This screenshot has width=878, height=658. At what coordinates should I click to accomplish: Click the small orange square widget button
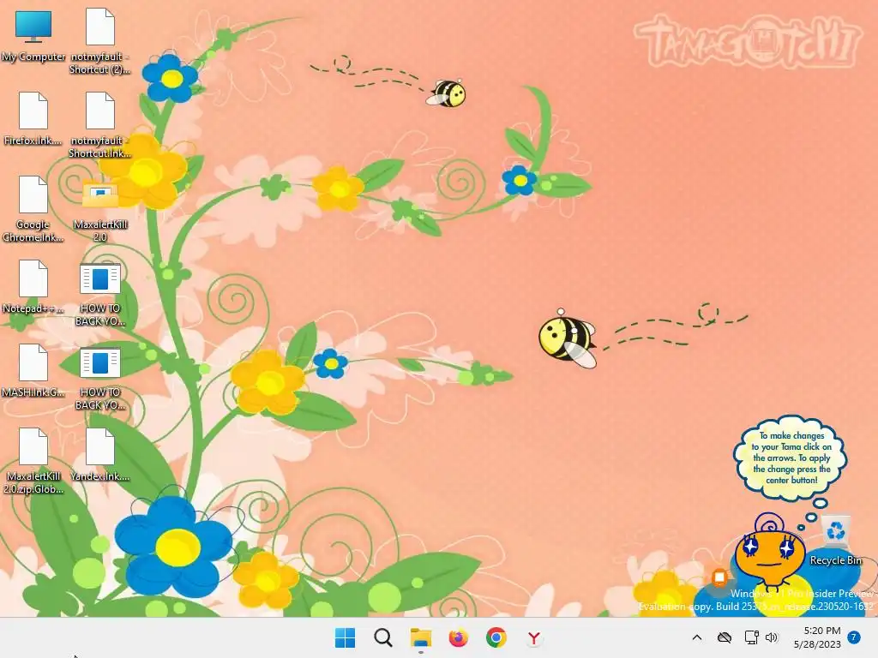tap(719, 577)
